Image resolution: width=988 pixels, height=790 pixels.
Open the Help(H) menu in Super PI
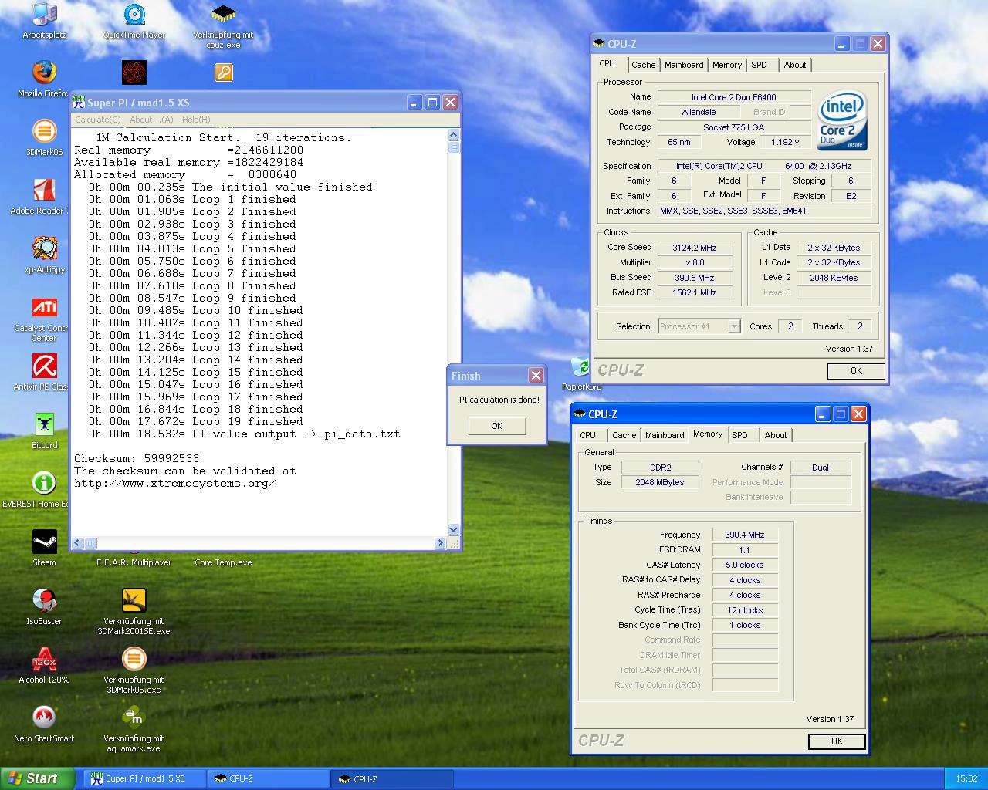click(x=196, y=120)
